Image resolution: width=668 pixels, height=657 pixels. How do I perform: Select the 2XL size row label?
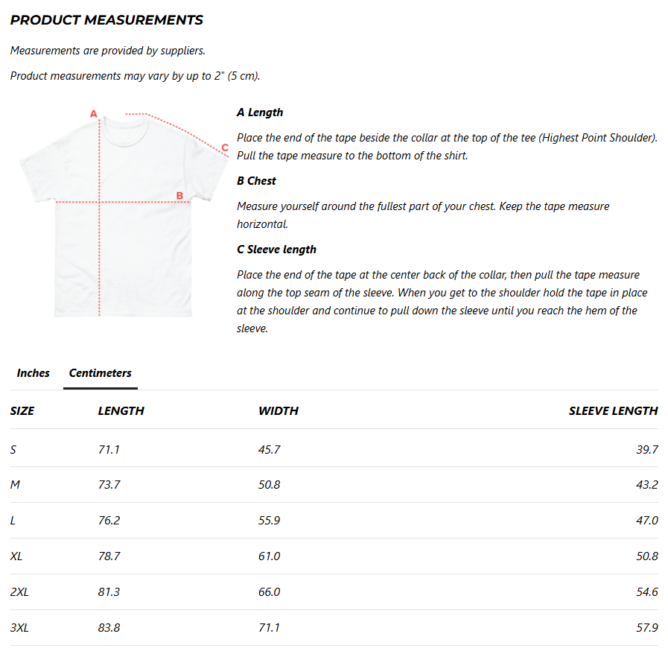(19, 591)
